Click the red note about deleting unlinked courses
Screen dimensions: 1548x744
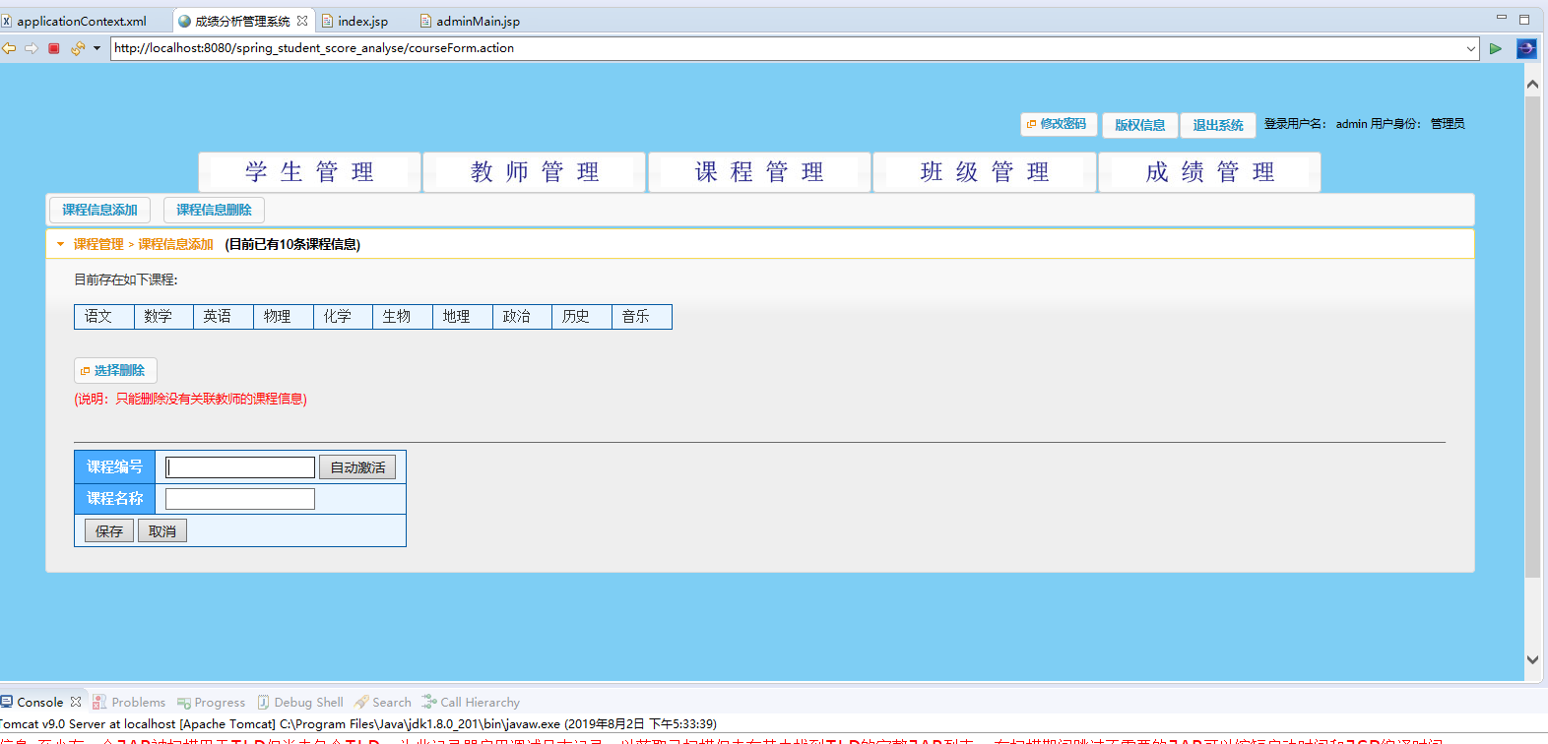191,399
